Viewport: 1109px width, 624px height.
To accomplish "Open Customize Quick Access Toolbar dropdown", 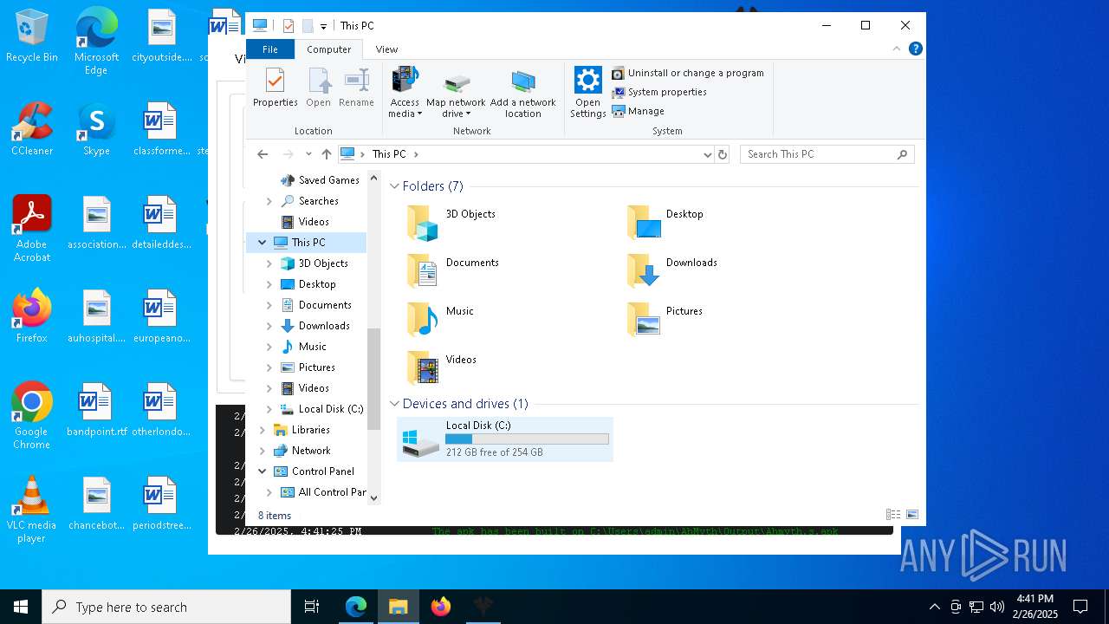I will click(x=323, y=26).
